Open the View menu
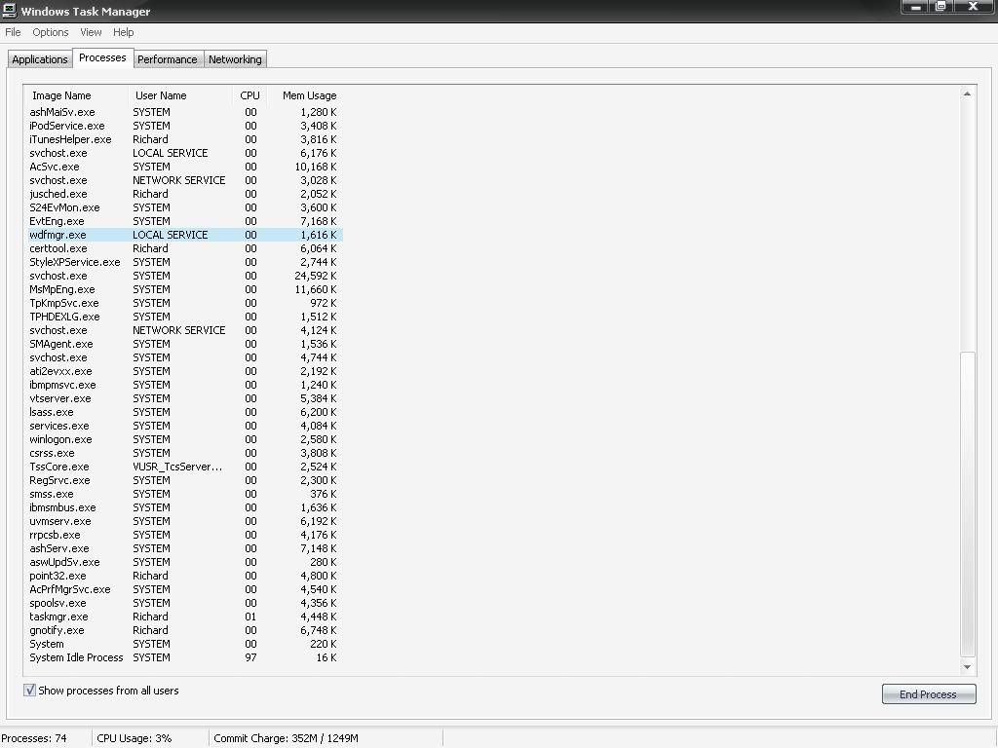The height and width of the screenshot is (748, 998). tap(91, 32)
